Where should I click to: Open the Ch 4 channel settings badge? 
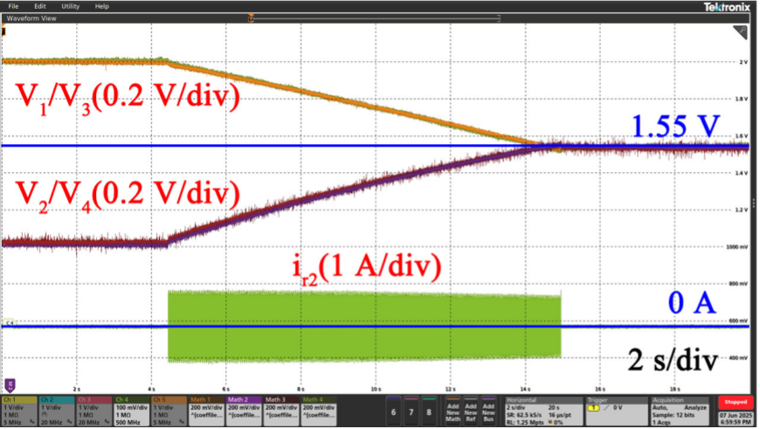(133, 410)
